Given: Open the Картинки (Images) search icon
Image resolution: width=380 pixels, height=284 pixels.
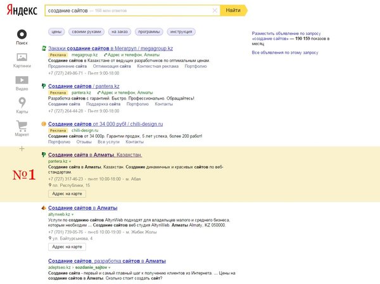Looking at the screenshot, I should [x=22, y=58].
